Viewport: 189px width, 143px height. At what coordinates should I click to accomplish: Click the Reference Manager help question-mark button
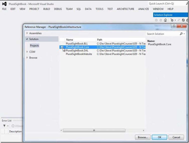[174, 26]
